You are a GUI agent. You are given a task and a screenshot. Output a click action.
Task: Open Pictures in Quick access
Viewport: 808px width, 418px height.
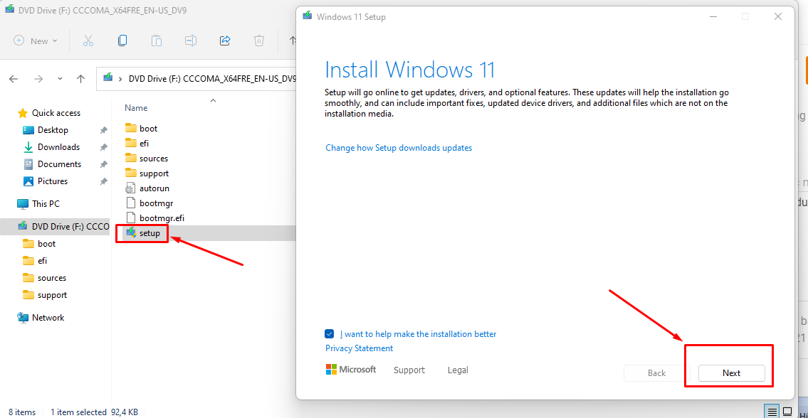53,181
